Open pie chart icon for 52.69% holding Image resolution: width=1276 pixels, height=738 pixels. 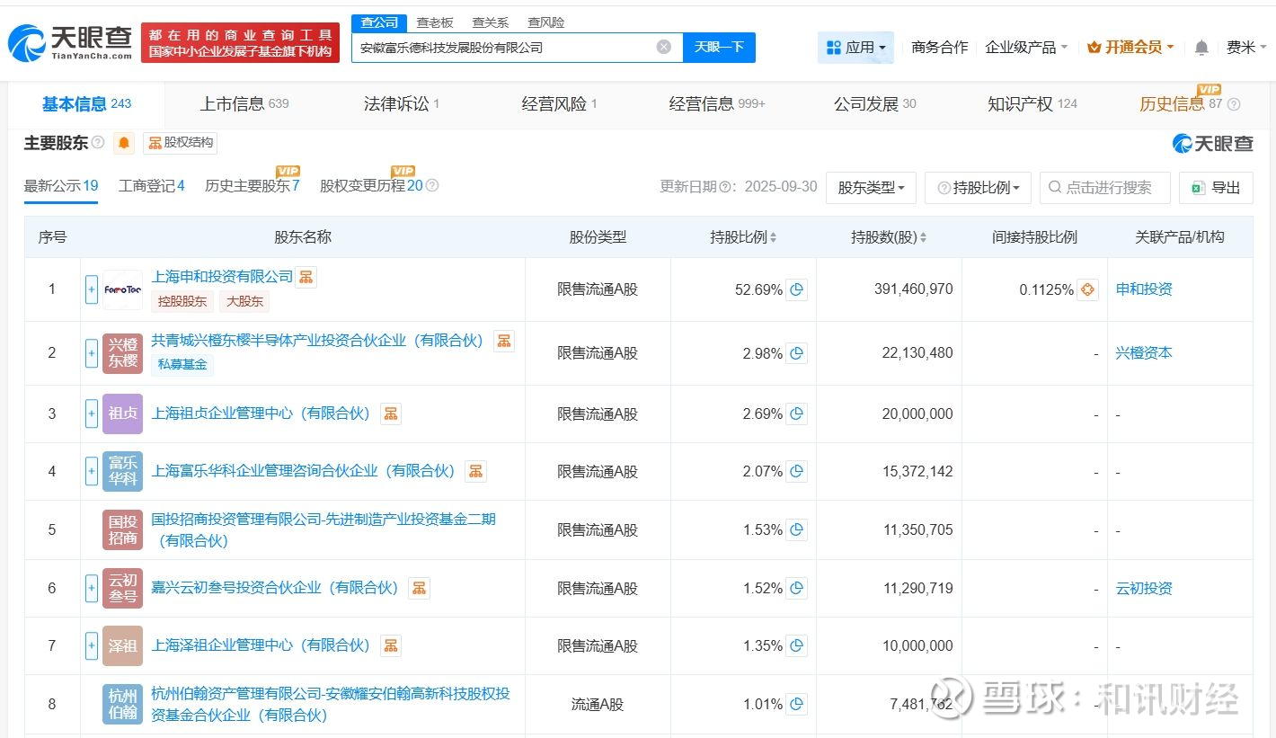coord(796,289)
